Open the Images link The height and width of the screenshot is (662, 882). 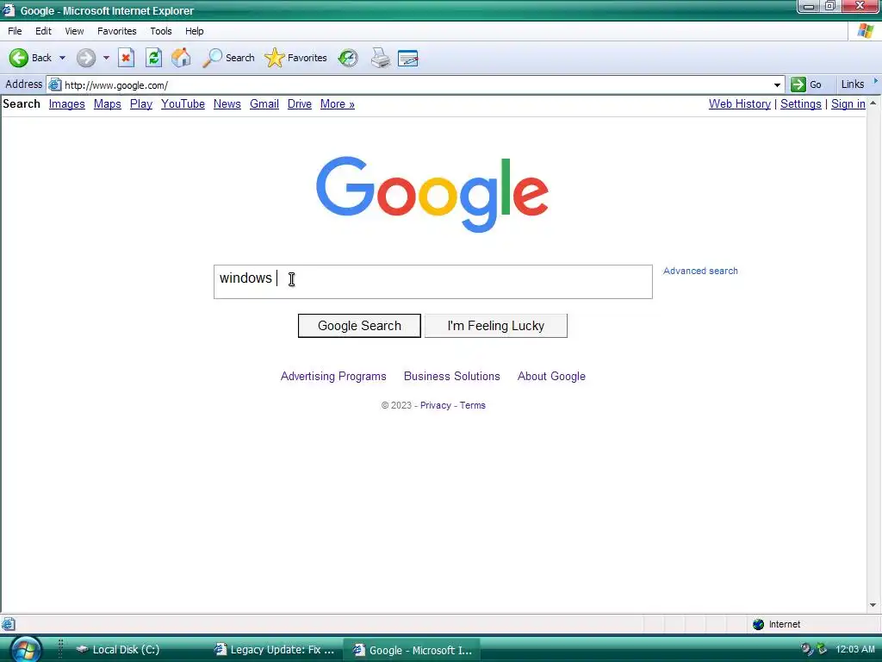67,104
